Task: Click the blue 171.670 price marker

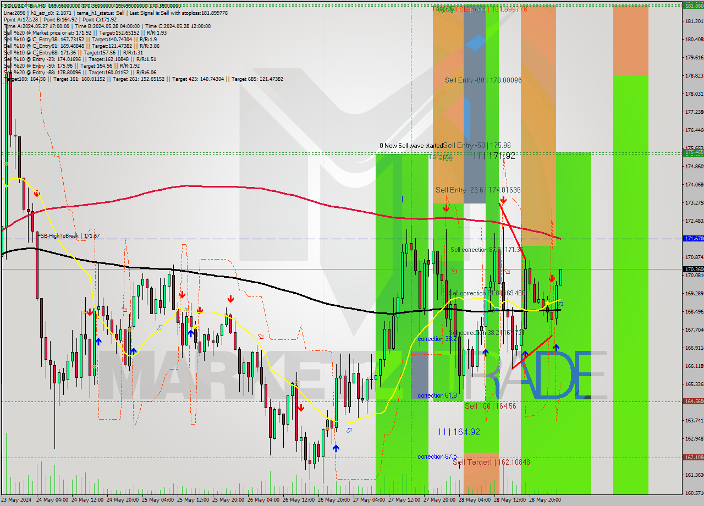Action: tap(694, 239)
